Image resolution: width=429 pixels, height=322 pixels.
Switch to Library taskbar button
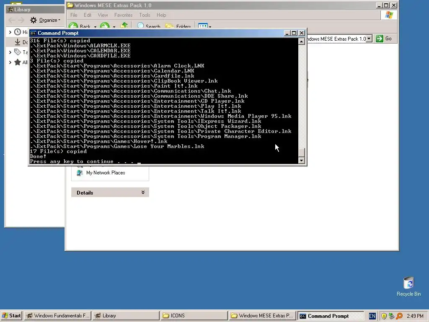pyautogui.click(x=126, y=316)
